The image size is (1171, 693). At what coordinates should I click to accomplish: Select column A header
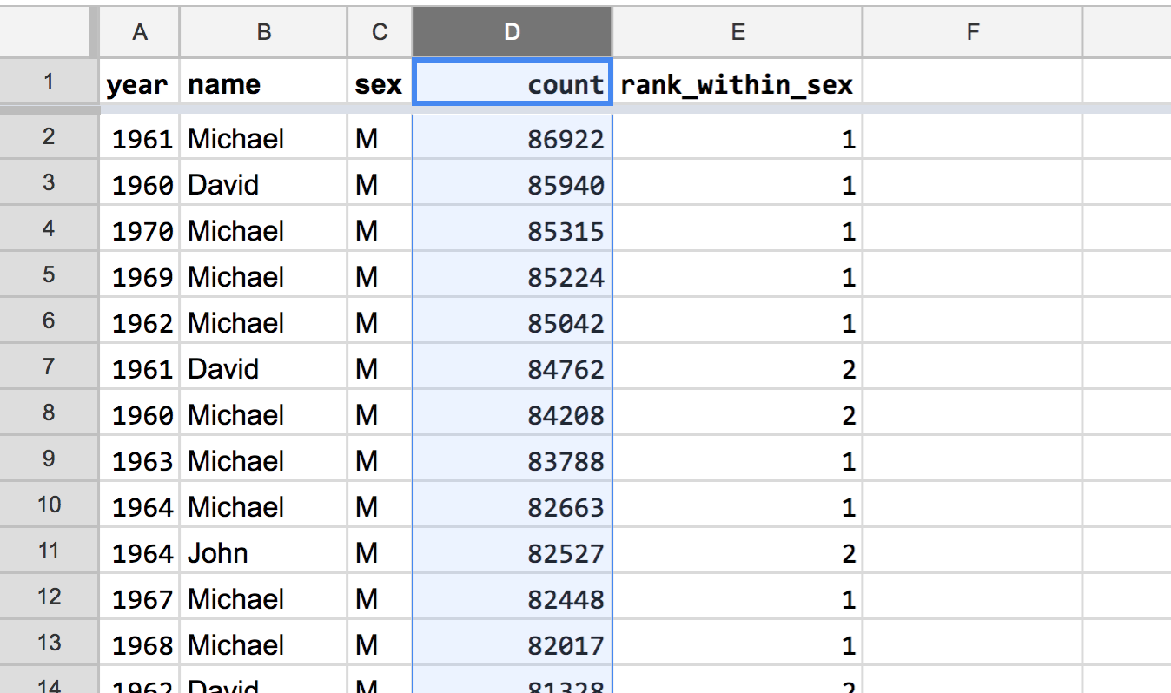pos(139,32)
